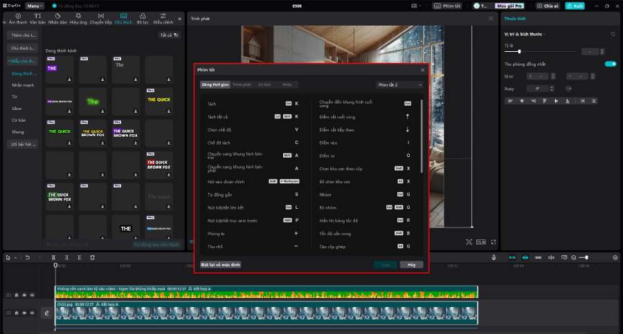This screenshot has height=334, width=623.
Task: Switch to the Trình phát tab in shortcuts dialog
Action: pyautogui.click(x=242, y=84)
